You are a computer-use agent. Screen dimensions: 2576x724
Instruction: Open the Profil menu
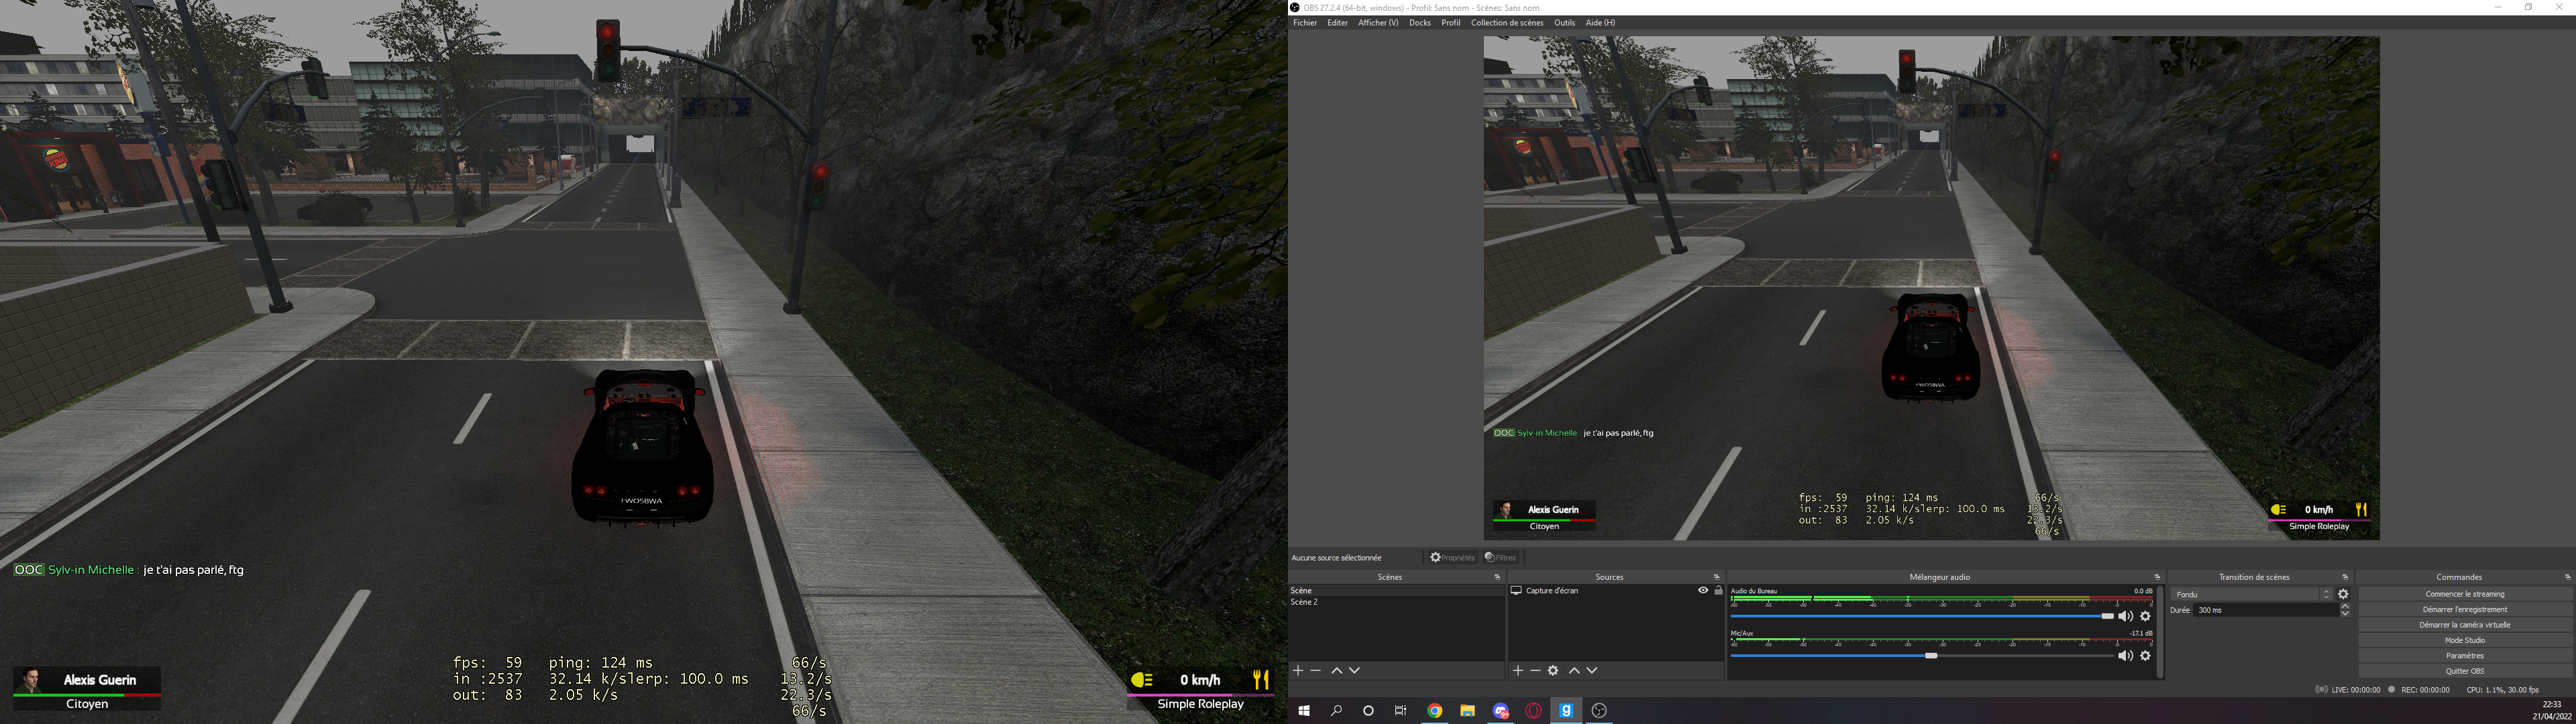pyautogui.click(x=1451, y=23)
